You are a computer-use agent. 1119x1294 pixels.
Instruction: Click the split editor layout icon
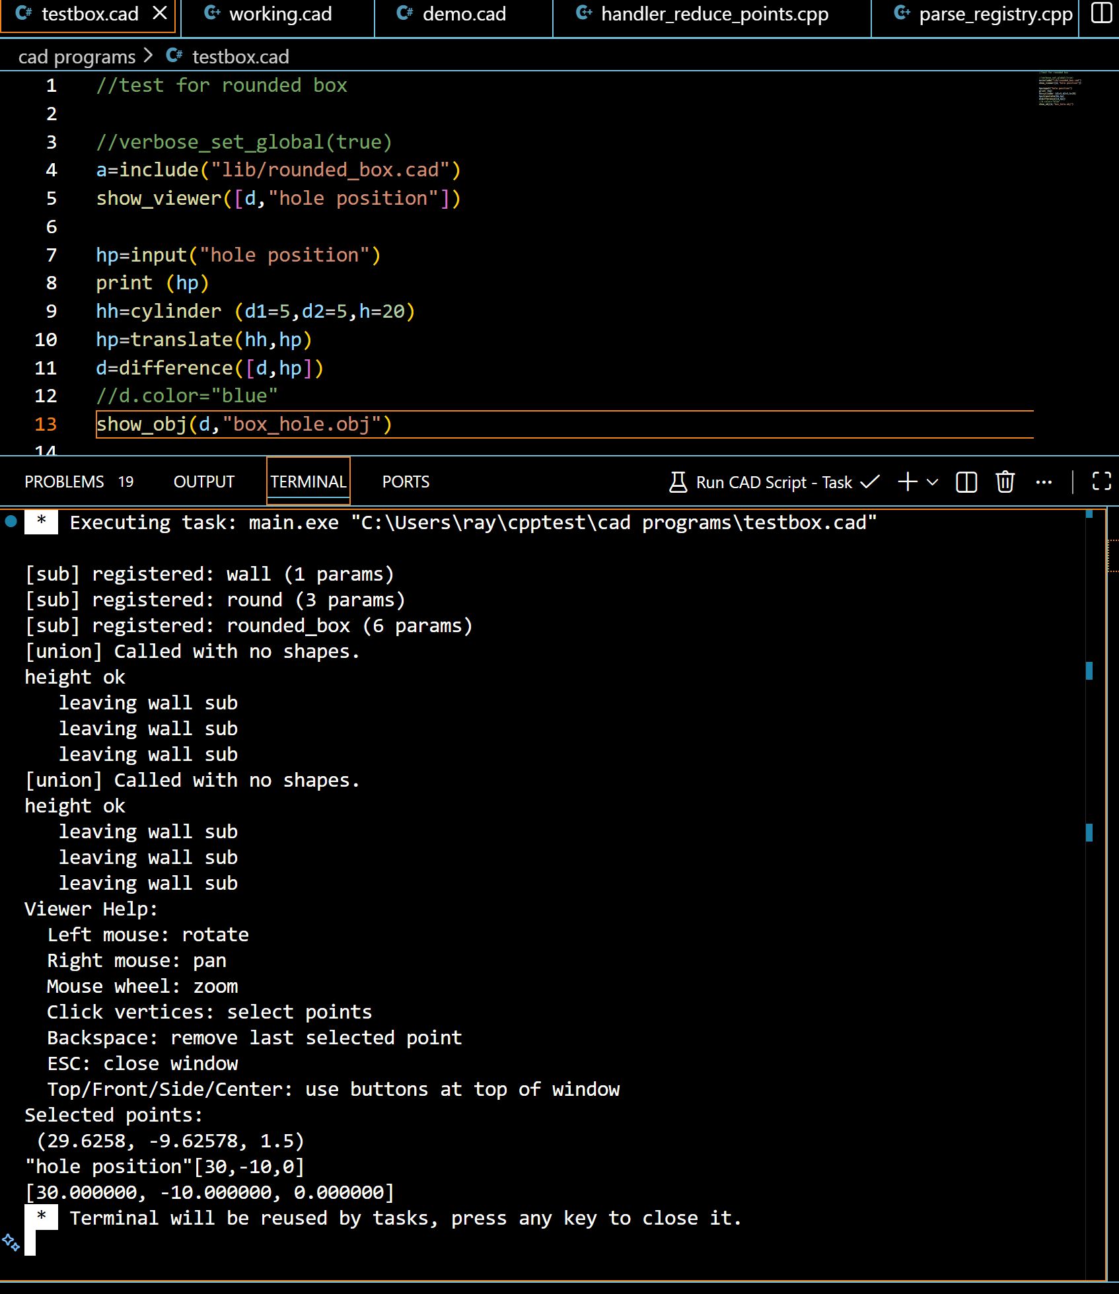pos(1101,14)
